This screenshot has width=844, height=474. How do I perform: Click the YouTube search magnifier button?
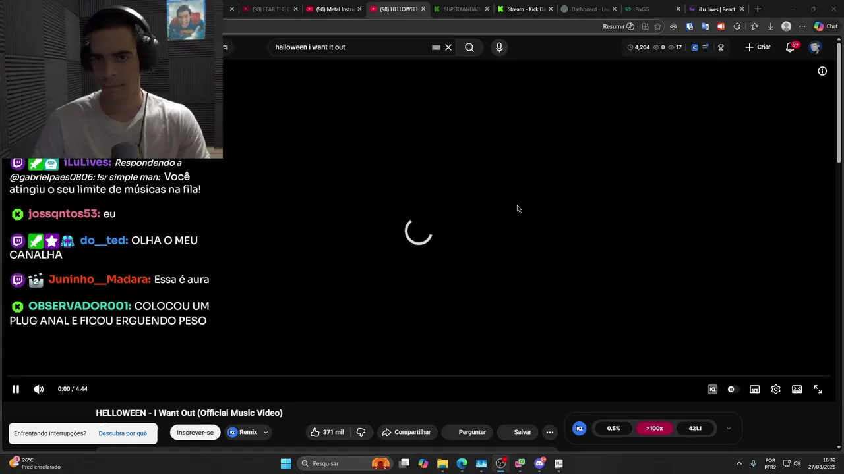point(469,47)
